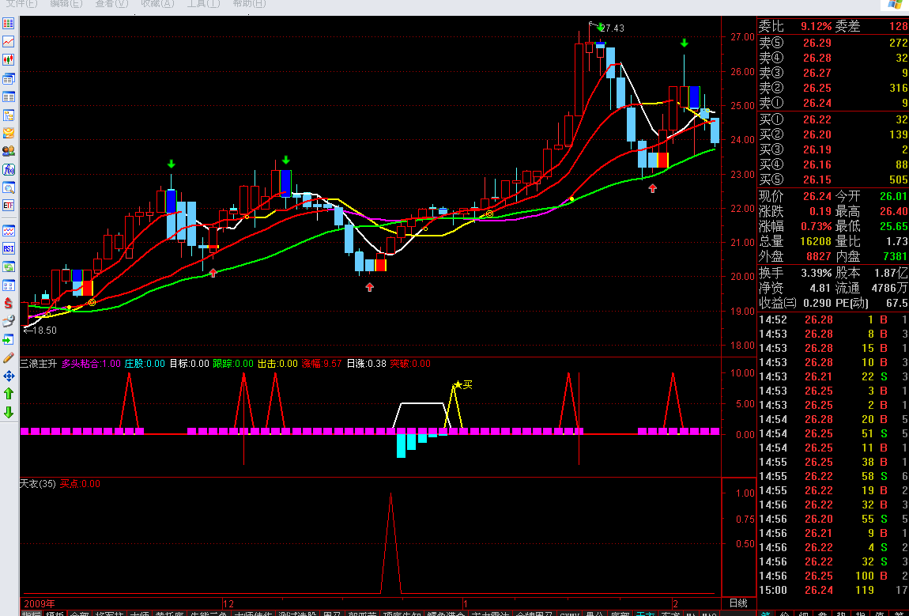Screen dimensions: 909x616
Task: Open the 工具(T) menu
Action: 203,3
